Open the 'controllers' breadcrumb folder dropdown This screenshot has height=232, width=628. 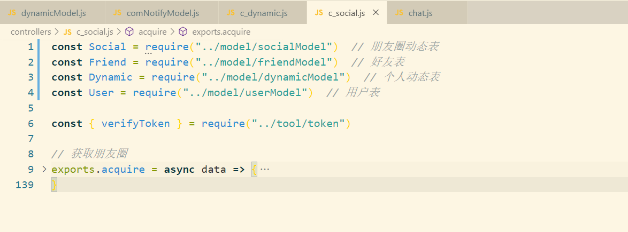[x=30, y=32]
